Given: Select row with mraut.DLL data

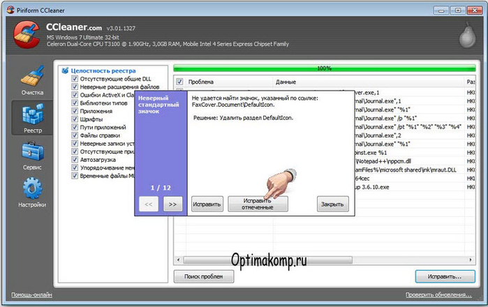Looking at the screenshot, I should (415, 170).
